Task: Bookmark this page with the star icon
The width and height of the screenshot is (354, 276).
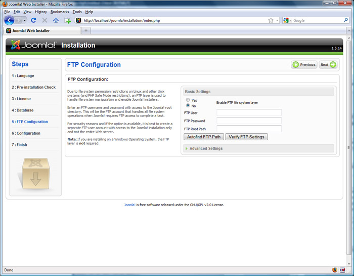Action: [271, 20]
